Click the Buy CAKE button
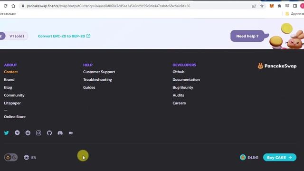The height and width of the screenshot is (171, 304). coord(280,157)
